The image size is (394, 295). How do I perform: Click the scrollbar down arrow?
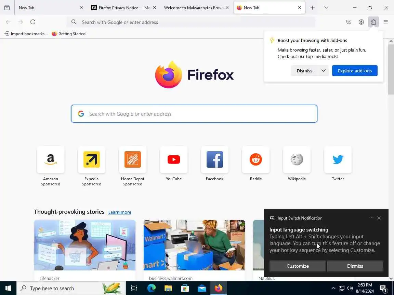coord(391,279)
